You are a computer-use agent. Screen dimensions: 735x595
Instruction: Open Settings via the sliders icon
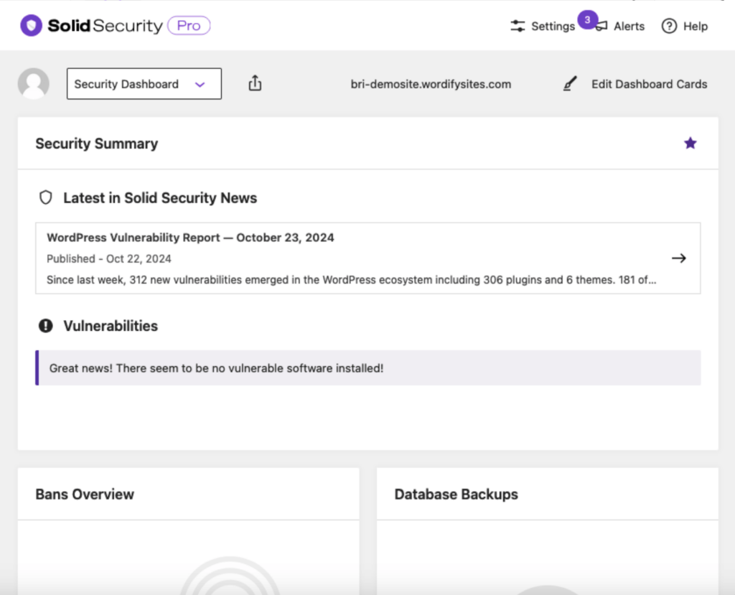(x=518, y=26)
